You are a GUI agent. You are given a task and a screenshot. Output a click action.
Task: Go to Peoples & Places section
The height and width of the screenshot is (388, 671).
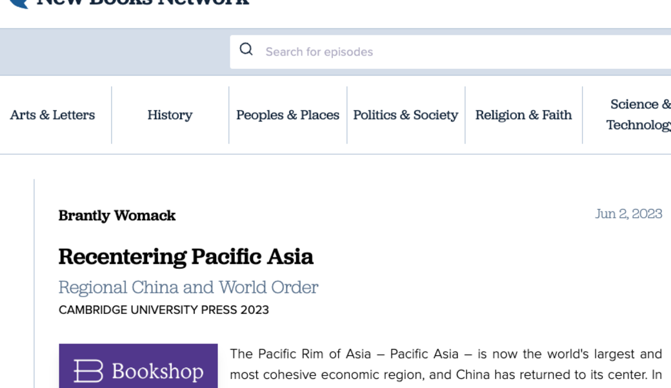[288, 115]
